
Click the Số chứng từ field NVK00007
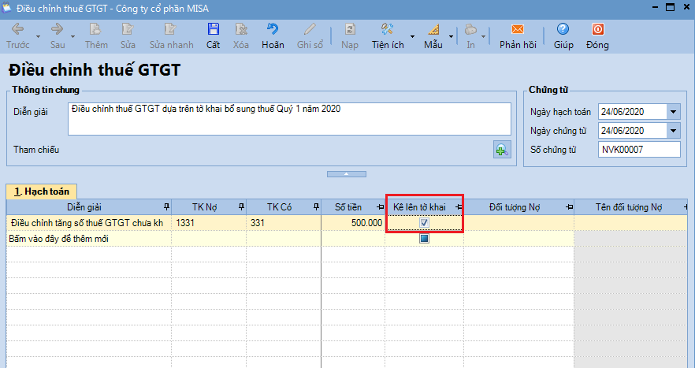tap(639, 150)
